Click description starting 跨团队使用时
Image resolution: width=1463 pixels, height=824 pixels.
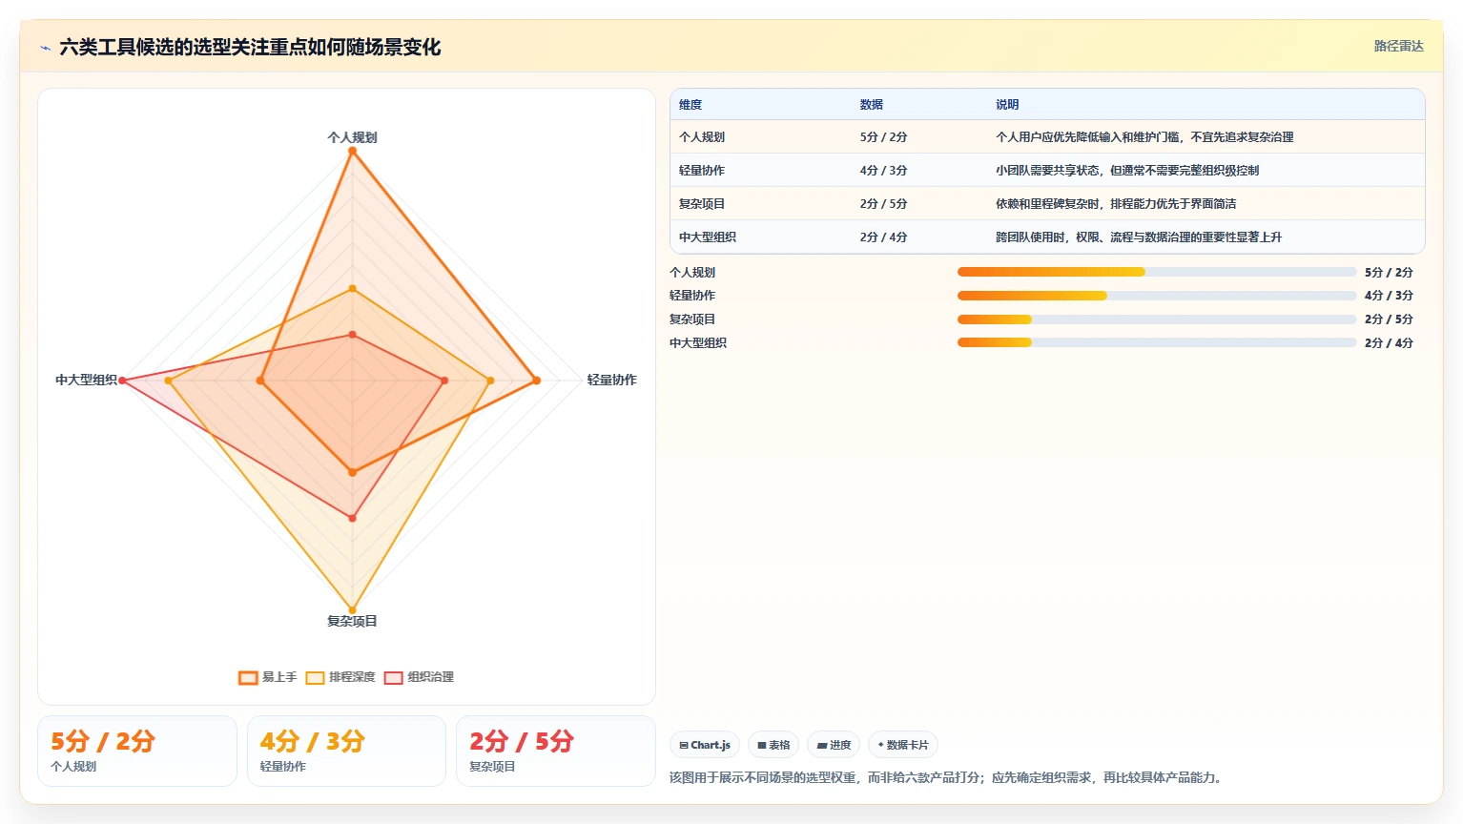(1139, 237)
